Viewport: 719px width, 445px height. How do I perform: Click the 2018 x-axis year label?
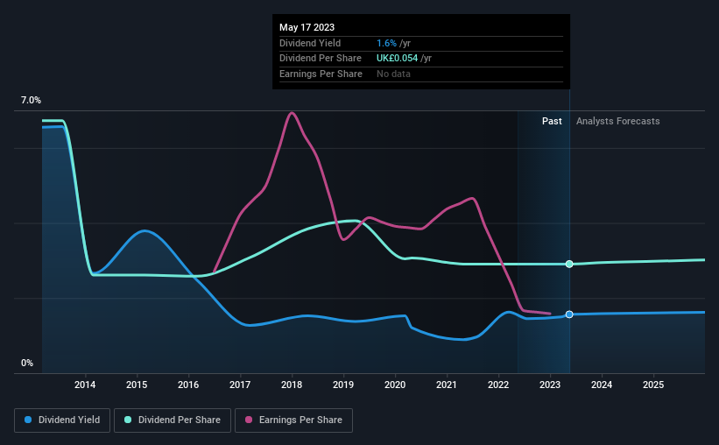292,385
